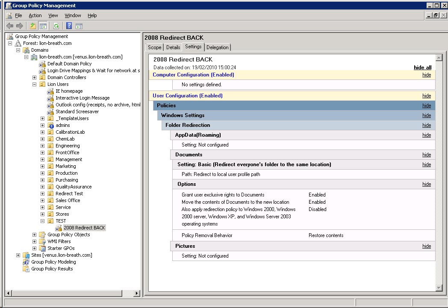Expand the Group Policy Objects node
This screenshot has height=308, width=448.
point(34,235)
